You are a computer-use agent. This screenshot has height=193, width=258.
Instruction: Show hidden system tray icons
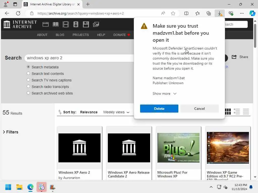point(211,187)
